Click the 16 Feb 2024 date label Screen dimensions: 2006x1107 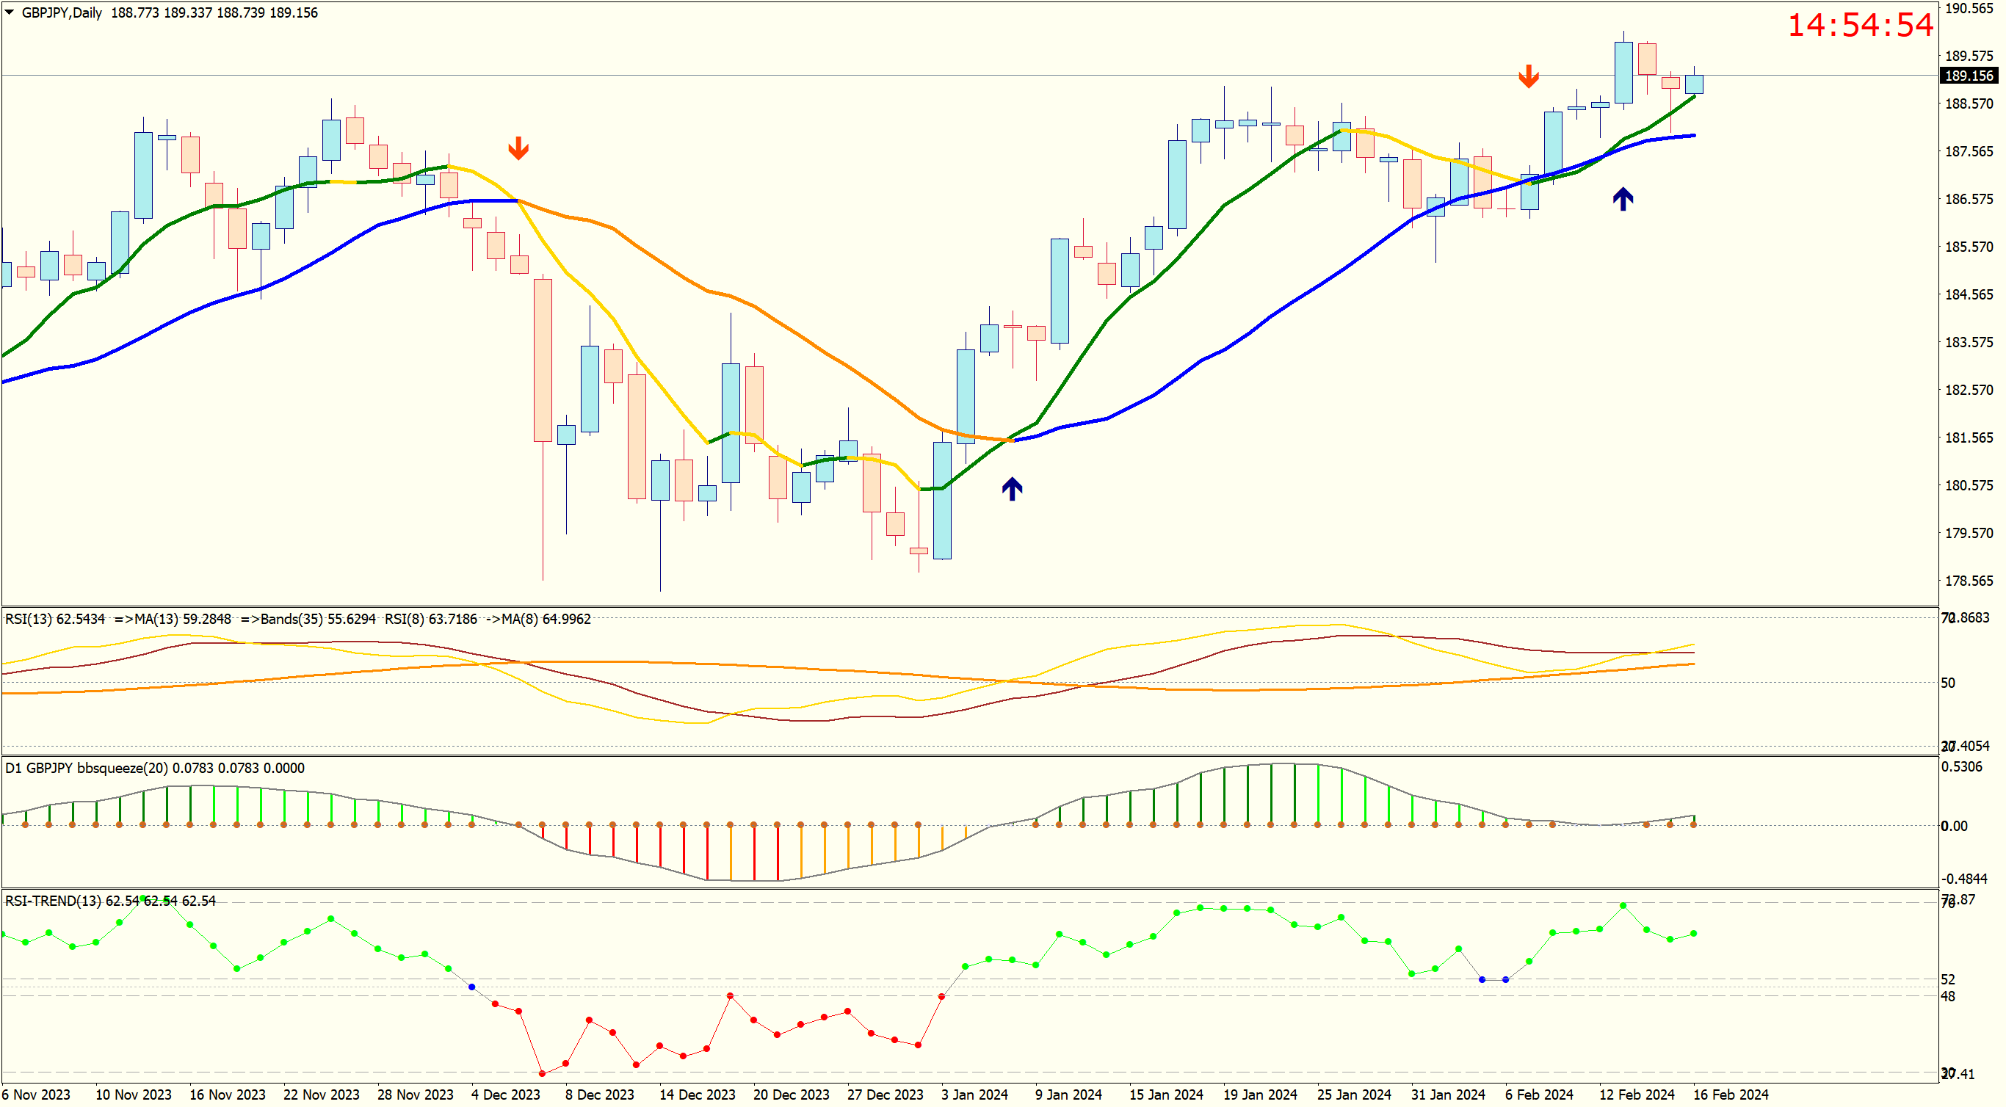tap(1731, 1095)
